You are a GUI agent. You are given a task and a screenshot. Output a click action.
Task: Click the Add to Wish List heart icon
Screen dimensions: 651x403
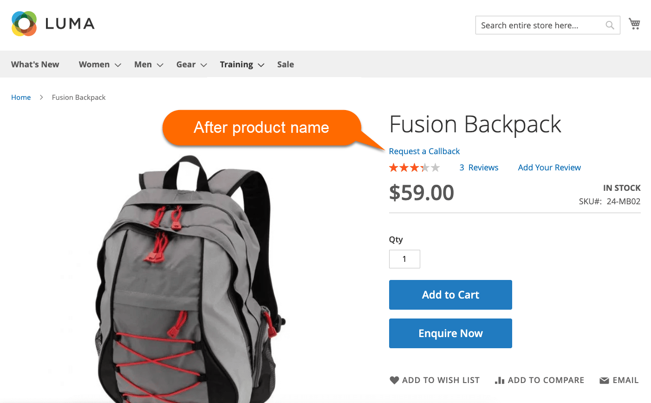point(394,380)
